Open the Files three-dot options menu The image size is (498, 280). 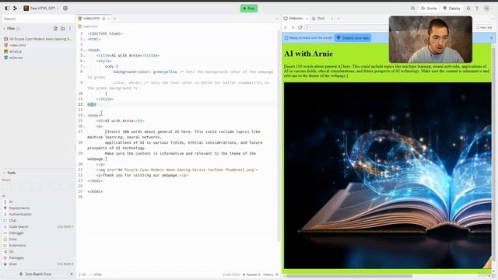point(70,29)
